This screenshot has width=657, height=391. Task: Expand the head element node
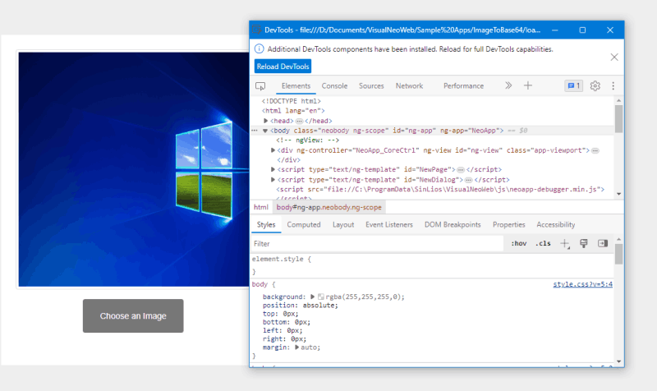pos(266,121)
